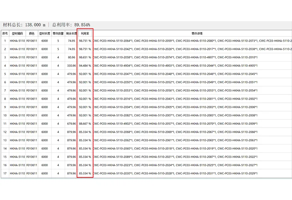The width and height of the screenshot is (292, 200).
Task: Click the 剩余长度 column header
Action: pyautogui.click(x=71, y=34)
